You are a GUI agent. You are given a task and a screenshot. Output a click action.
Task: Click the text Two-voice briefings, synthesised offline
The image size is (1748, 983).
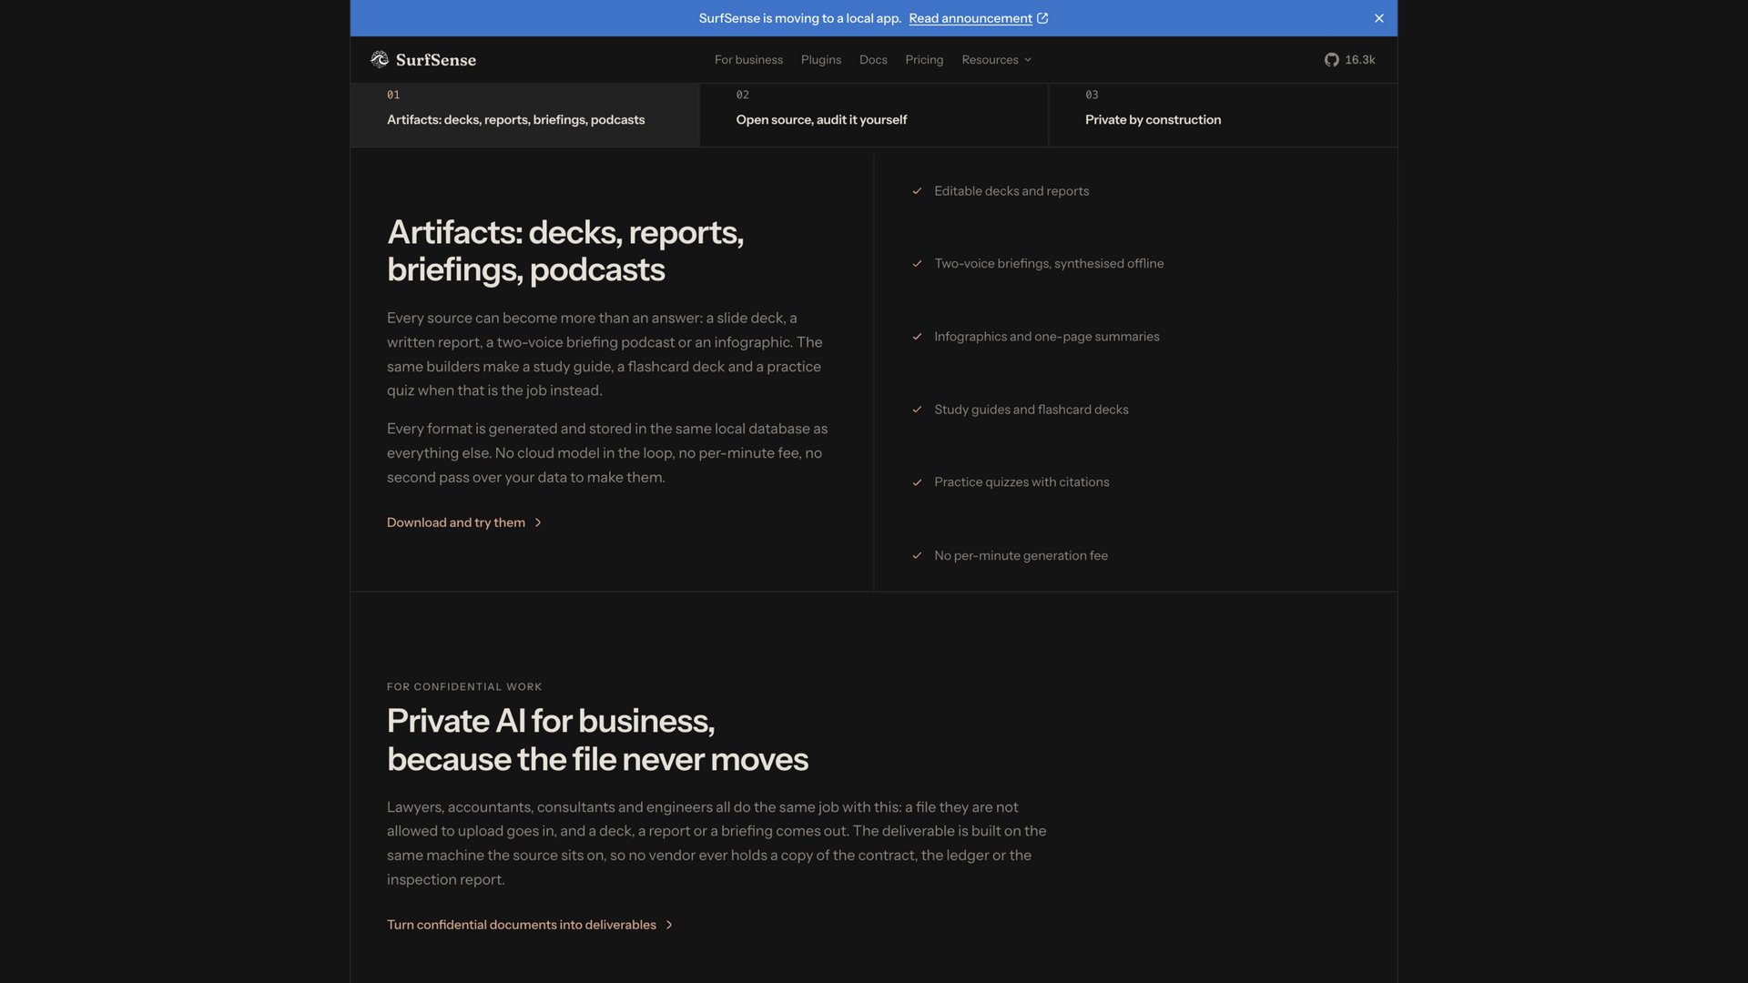pyautogui.click(x=1049, y=264)
